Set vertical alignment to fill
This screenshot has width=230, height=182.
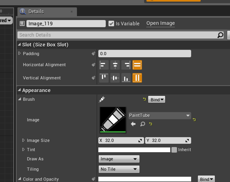137,78
